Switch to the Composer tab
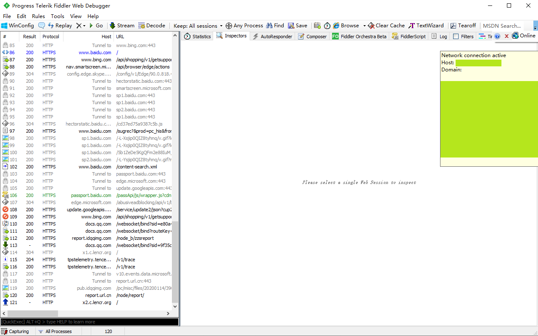 pos(312,37)
